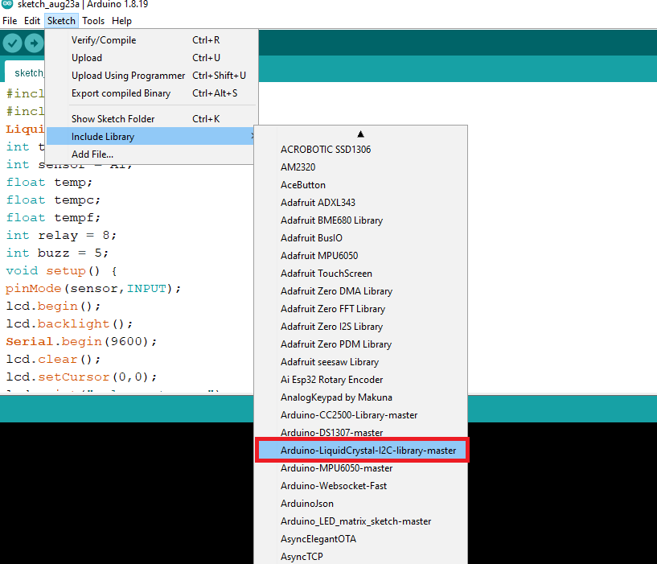This screenshot has width=657, height=564.
Task: Close the Sketch menu
Action: coord(61,21)
